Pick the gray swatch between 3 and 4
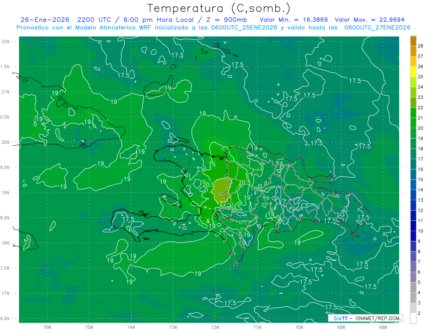The width and height of the screenshot is (430, 332). (413, 298)
